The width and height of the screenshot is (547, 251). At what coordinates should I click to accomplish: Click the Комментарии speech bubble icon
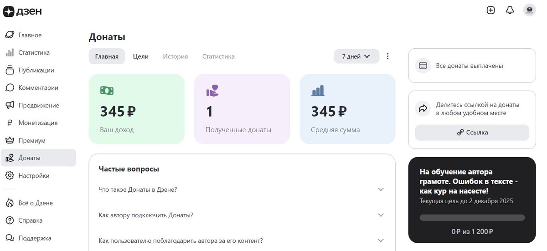[x=10, y=87]
